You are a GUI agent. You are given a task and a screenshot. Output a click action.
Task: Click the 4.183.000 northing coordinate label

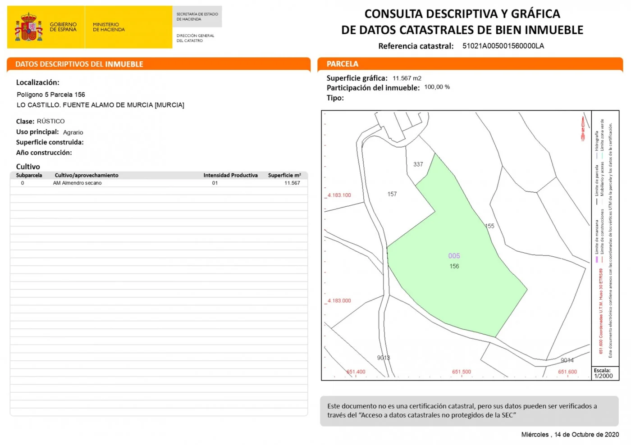[x=339, y=301]
